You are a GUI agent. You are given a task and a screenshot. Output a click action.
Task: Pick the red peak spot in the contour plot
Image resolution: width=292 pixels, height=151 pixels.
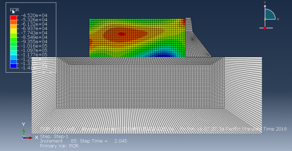[122, 34]
